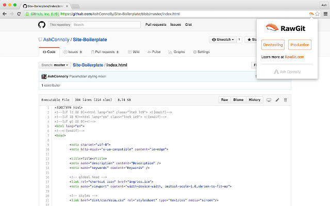Open the Pulse tab

[154, 52]
